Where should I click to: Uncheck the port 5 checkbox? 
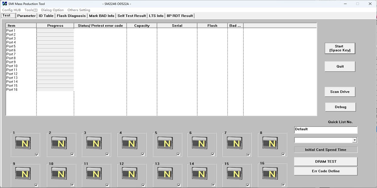[178, 154]
